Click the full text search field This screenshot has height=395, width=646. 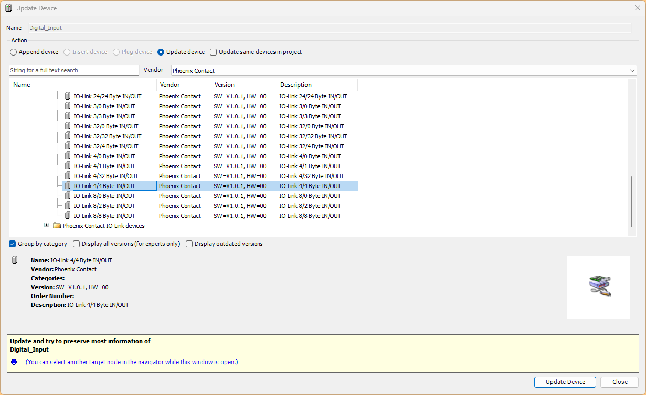(73, 71)
